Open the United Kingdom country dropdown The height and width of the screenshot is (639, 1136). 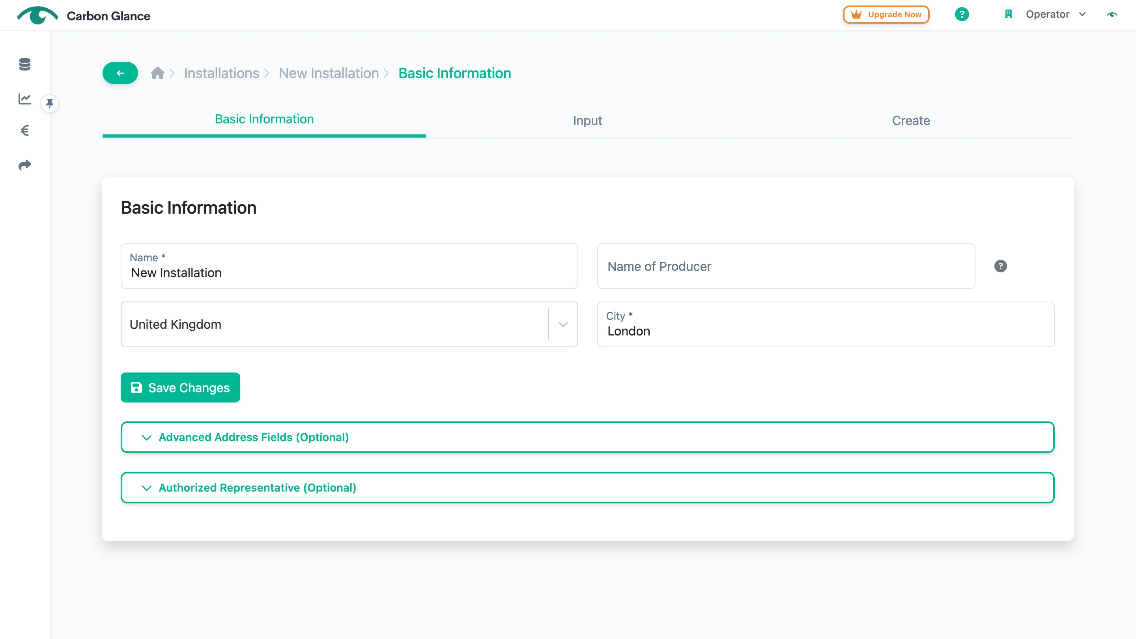(x=349, y=324)
